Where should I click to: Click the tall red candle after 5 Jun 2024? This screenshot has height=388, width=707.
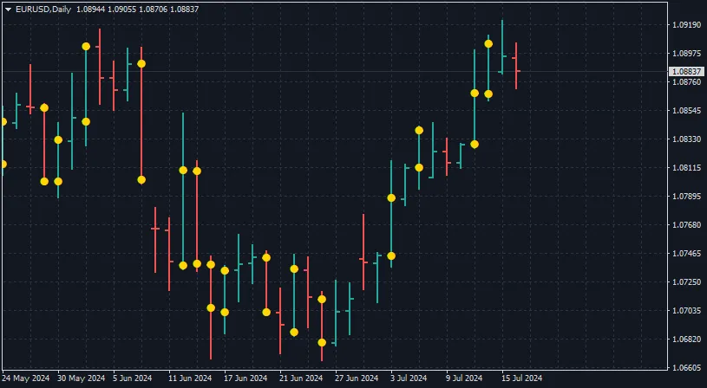[x=141, y=121]
